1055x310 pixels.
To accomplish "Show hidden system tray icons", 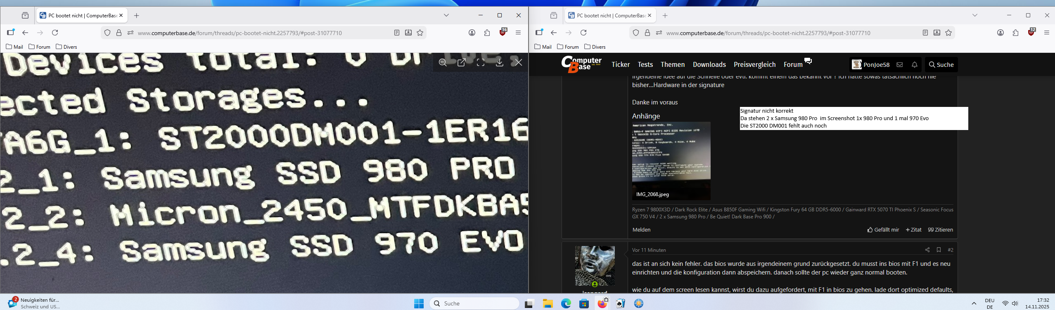I will pyautogui.click(x=974, y=303).
